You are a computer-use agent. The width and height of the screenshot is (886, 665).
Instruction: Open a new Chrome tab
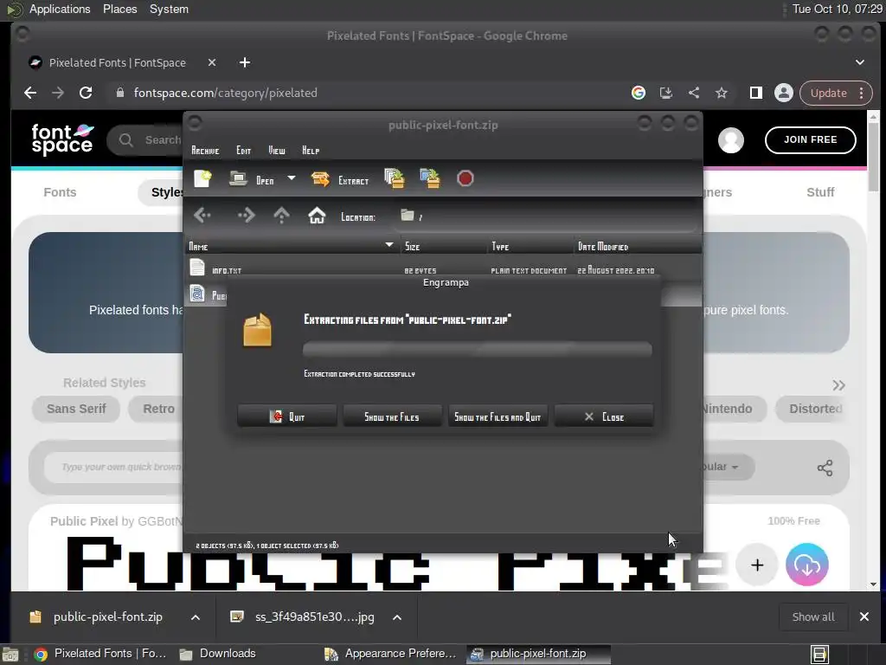tap(245, 62)
